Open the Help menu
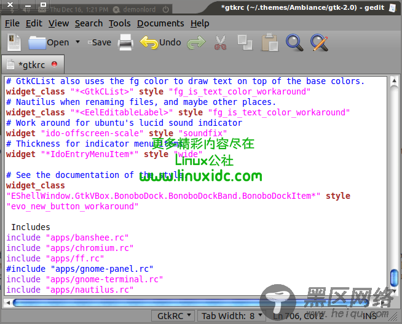 tap(200, 23)
